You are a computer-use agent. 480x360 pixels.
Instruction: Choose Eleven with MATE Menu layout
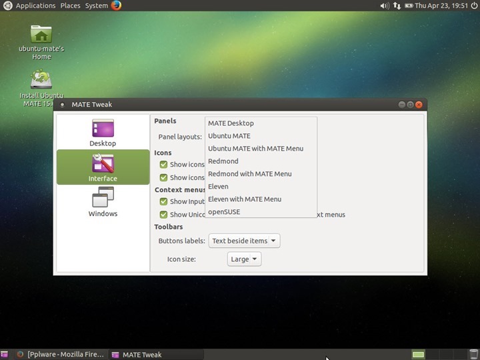coord(261,199)
